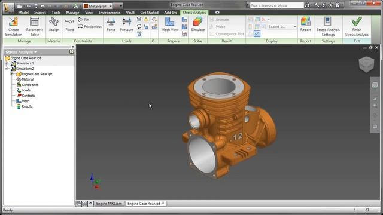Click the Help question mark icon
Image resolution: width=383 pixels, height=215 pixels.
[x=338, y=5]
